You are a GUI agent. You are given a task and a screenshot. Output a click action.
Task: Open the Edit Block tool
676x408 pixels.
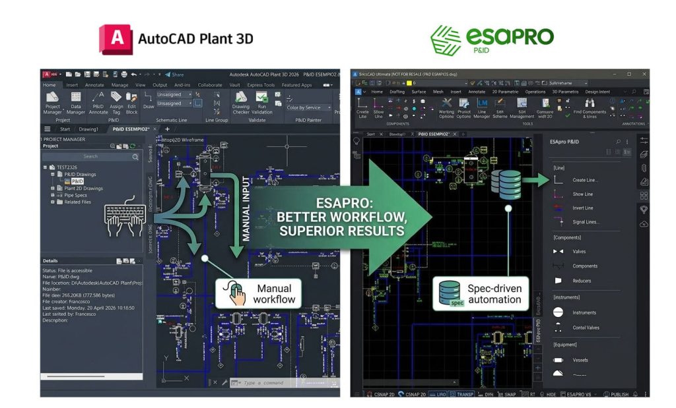coord(131,103)
